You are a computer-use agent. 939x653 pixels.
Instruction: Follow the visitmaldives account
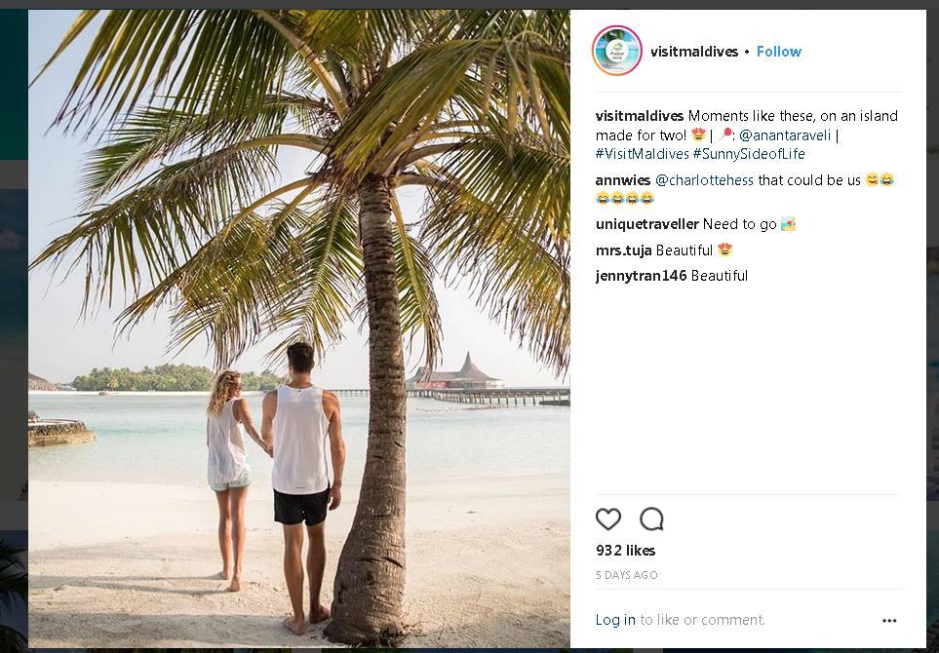pyautogui.click(x=778, y=52)
